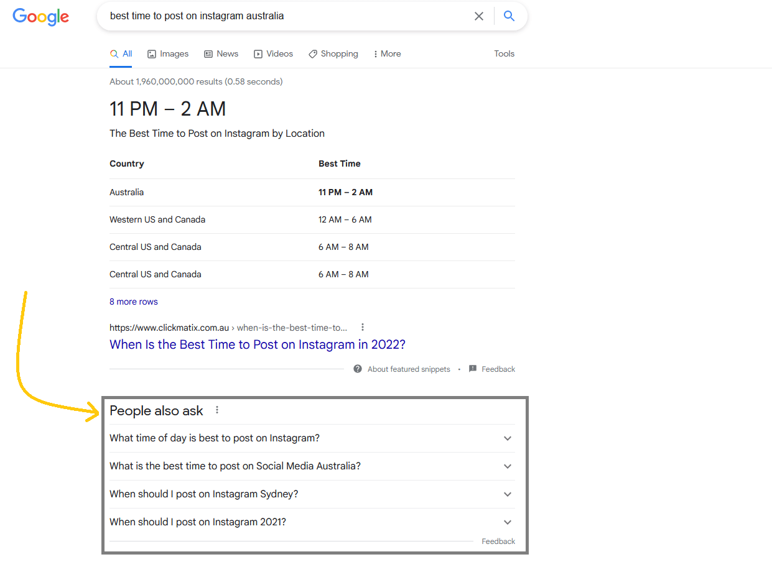This screenshot has height=585, width=772.
Task: Click the Australia table row cell
Action: click(x=126, y=192)
